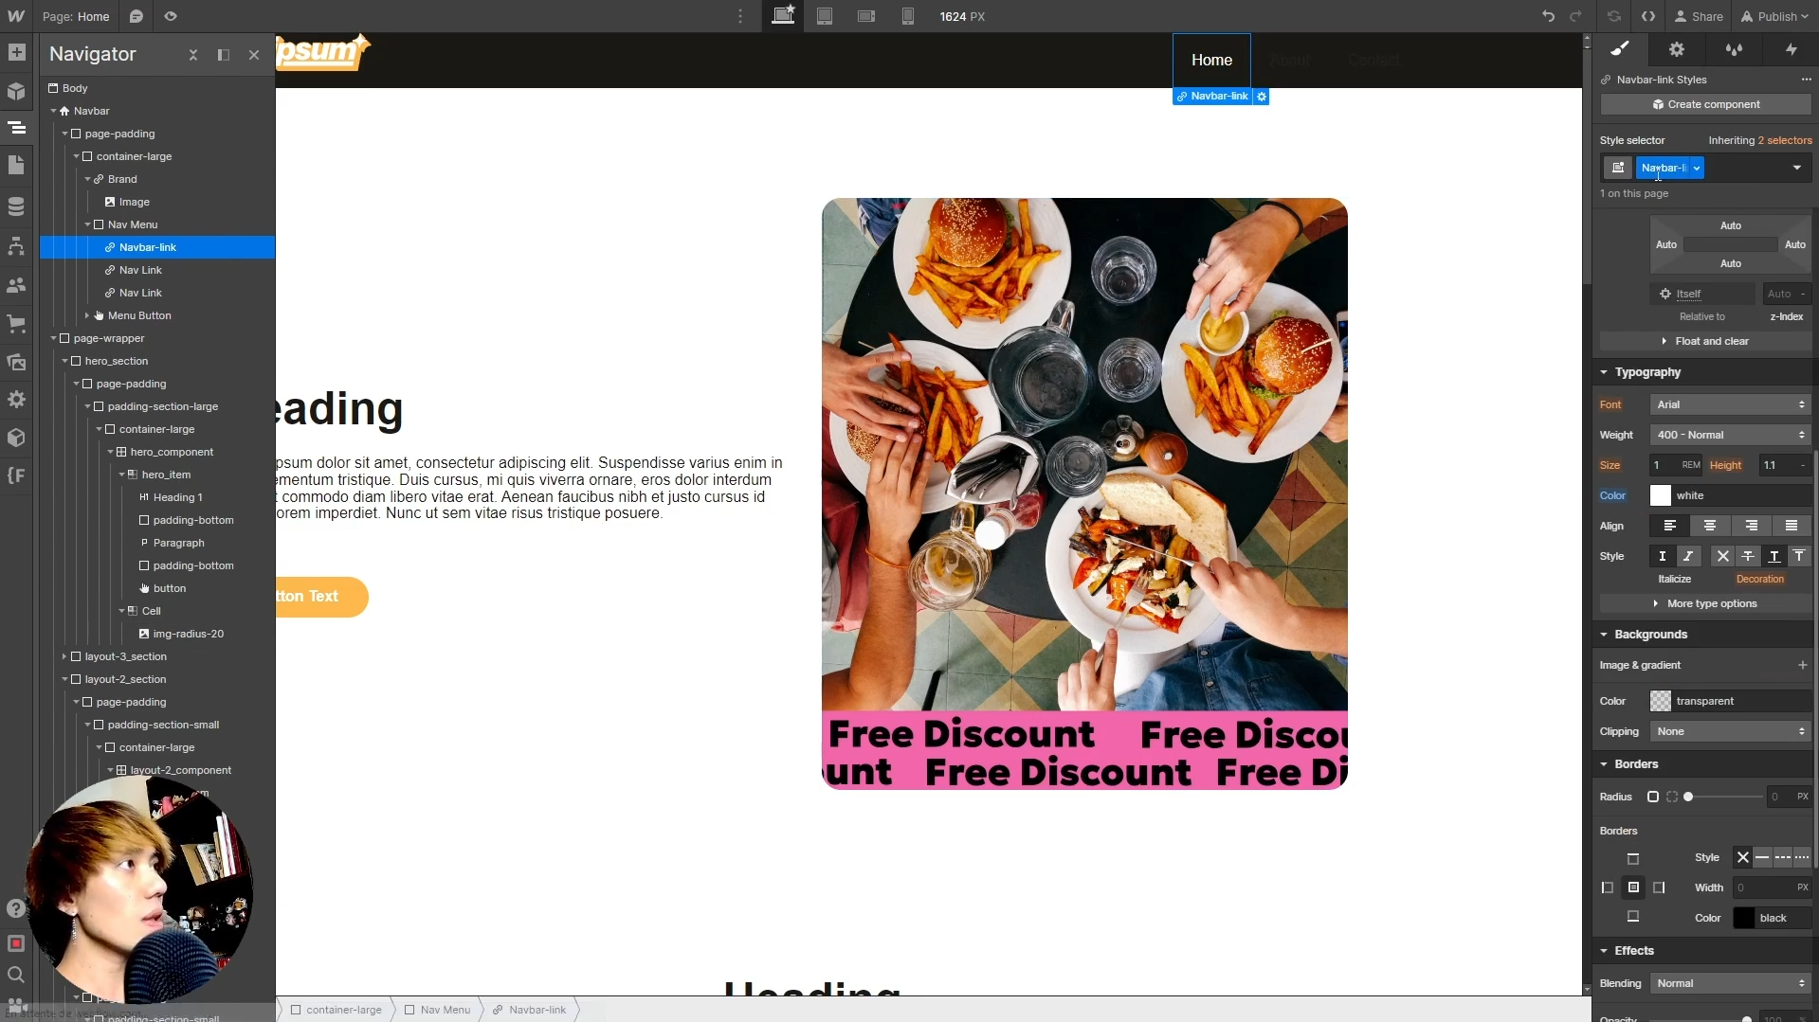This screenshot has width=1819, height=1022.
Task: Open the Add Elements panel
Action: point(16,53)
